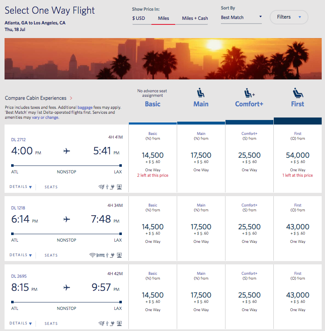
Task: Open the Sort By Best Match dropdown
Action: click(x=241, y=17)
